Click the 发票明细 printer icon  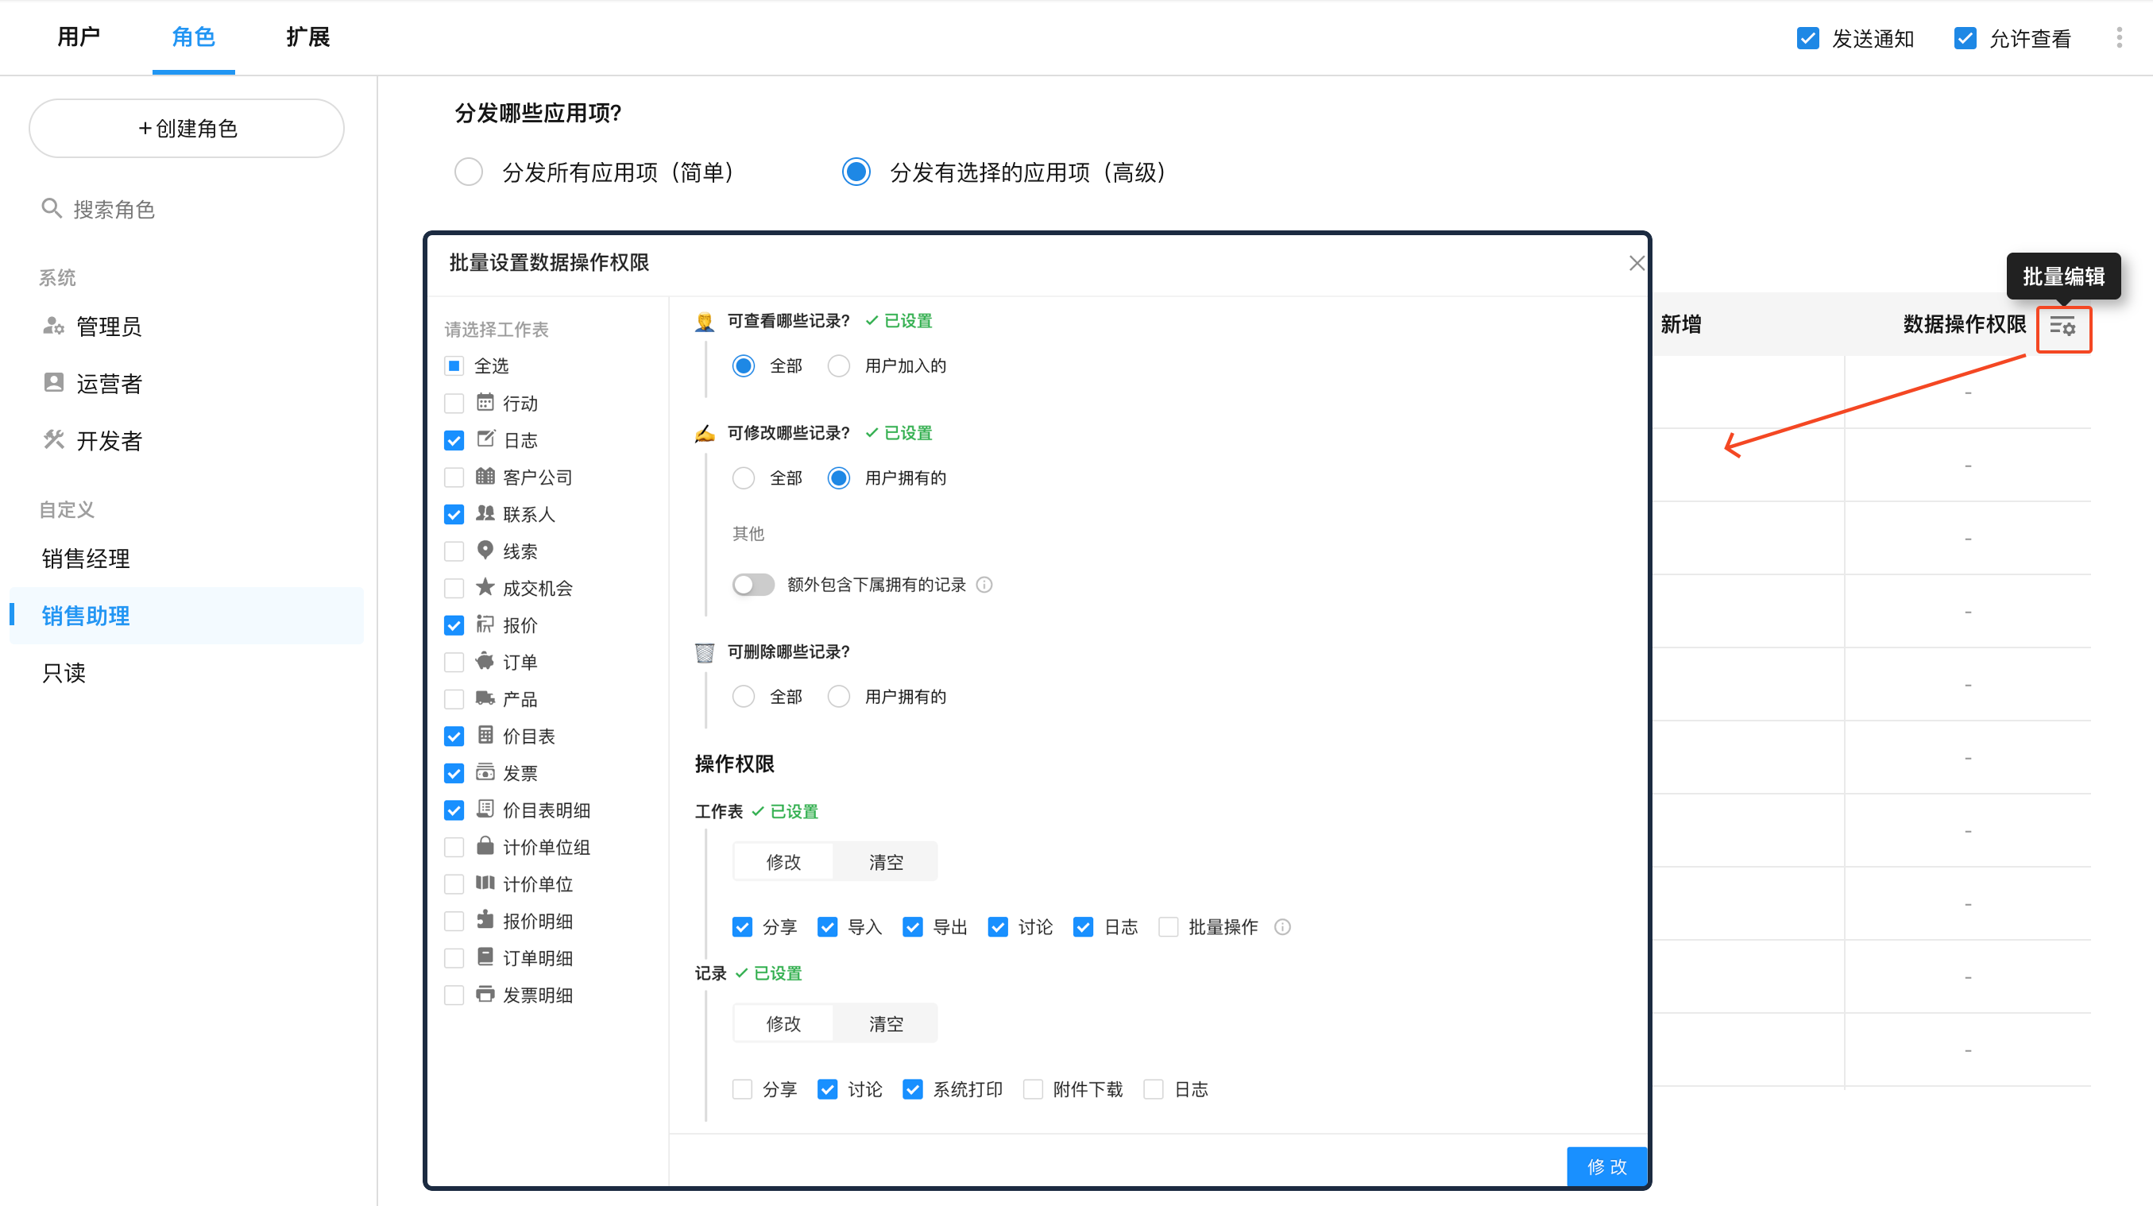coord(485,994)
